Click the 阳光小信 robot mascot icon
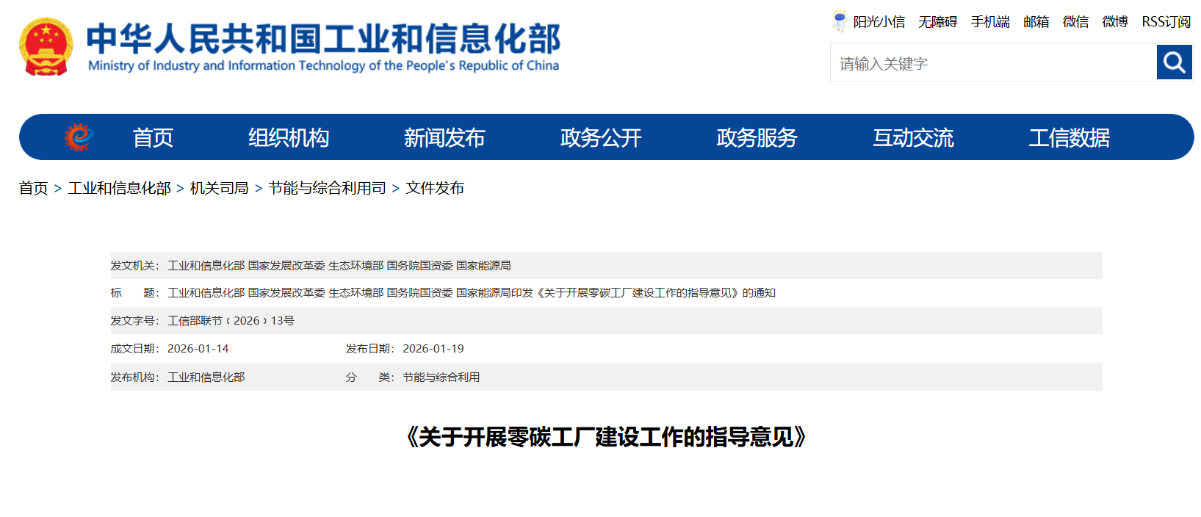 tap(839, 21)
